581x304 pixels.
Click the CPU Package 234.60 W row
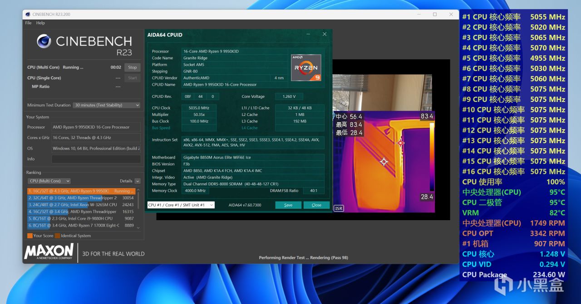(513, 275)
